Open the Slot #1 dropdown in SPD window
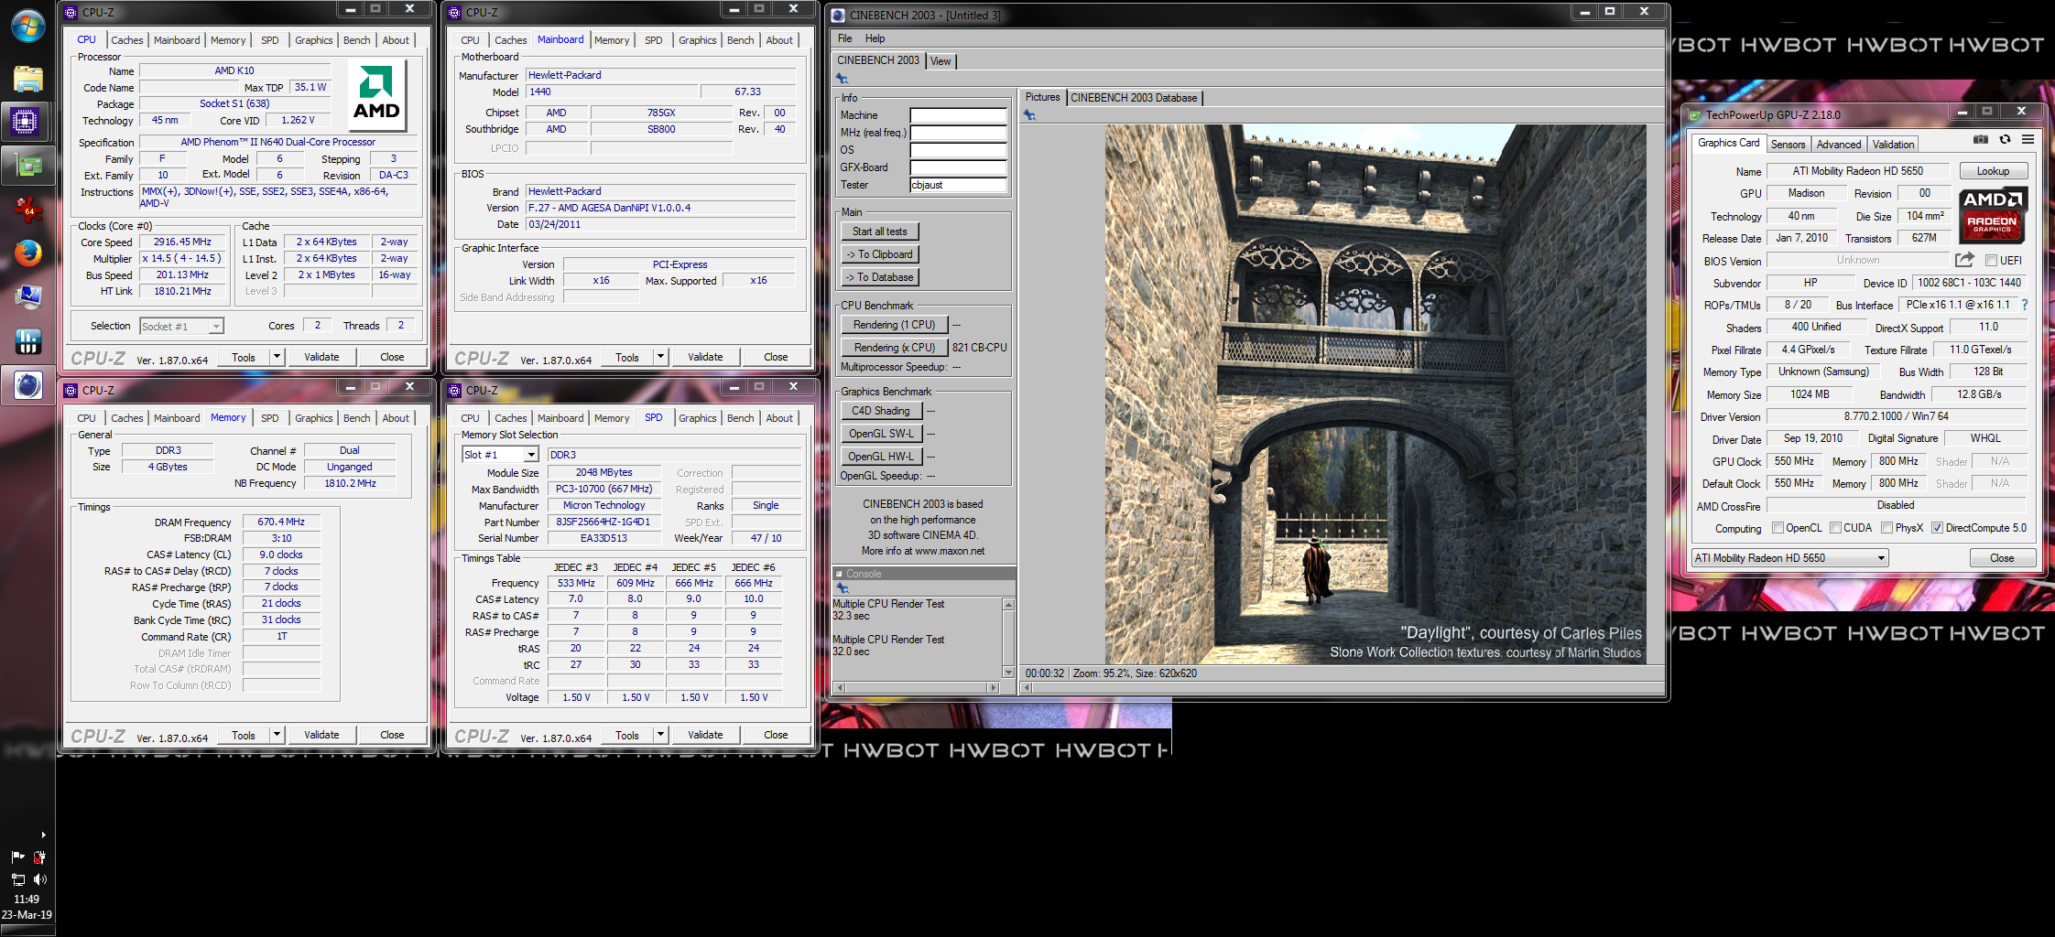Viewport: 2055px width, 937px height. click(x=499, y=455)
